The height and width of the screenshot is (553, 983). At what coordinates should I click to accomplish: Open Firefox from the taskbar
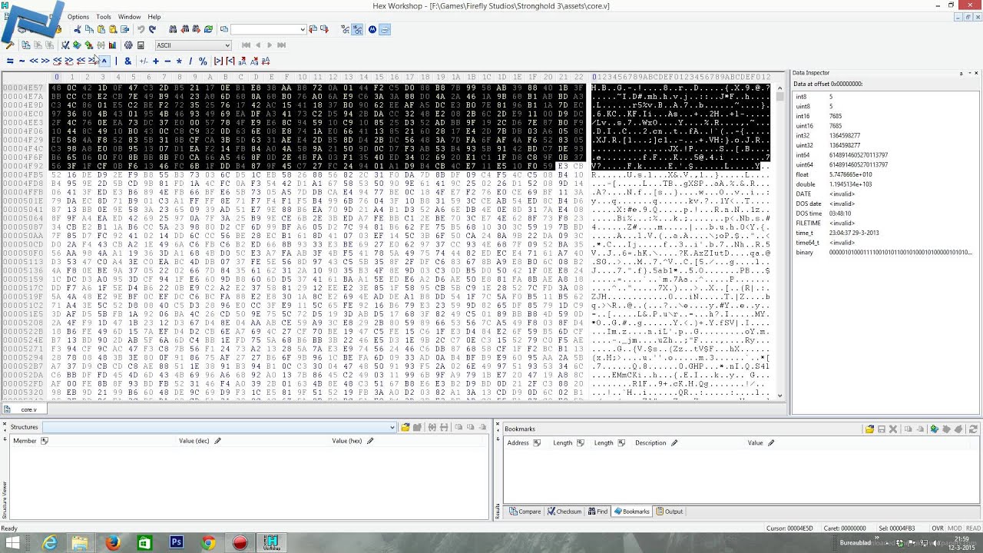click(113, 543)
